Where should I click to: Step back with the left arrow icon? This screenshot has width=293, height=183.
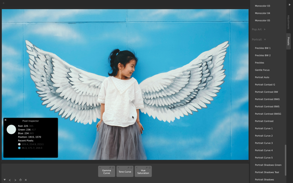click(x=10, y=180)
